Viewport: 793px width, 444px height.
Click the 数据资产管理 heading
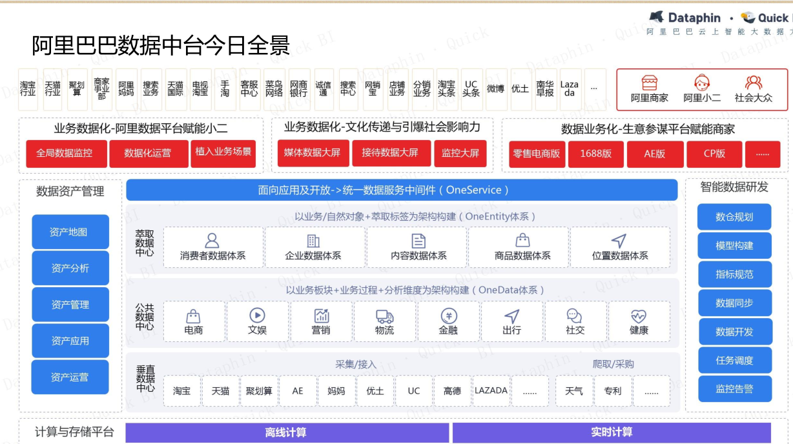pos(70,191)
